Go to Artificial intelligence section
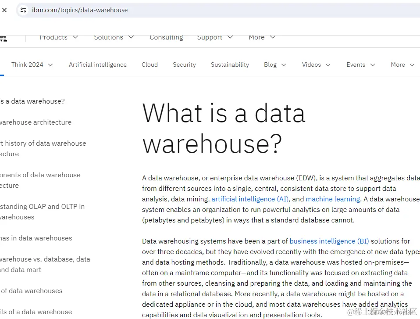420x319 pixels. click(97, 65)
